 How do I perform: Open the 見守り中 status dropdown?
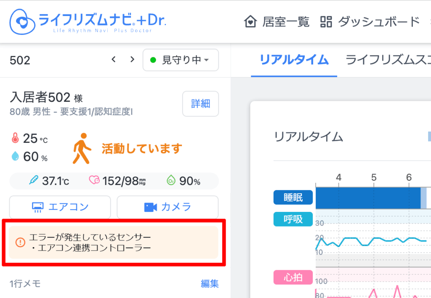[x=181, y=60]
